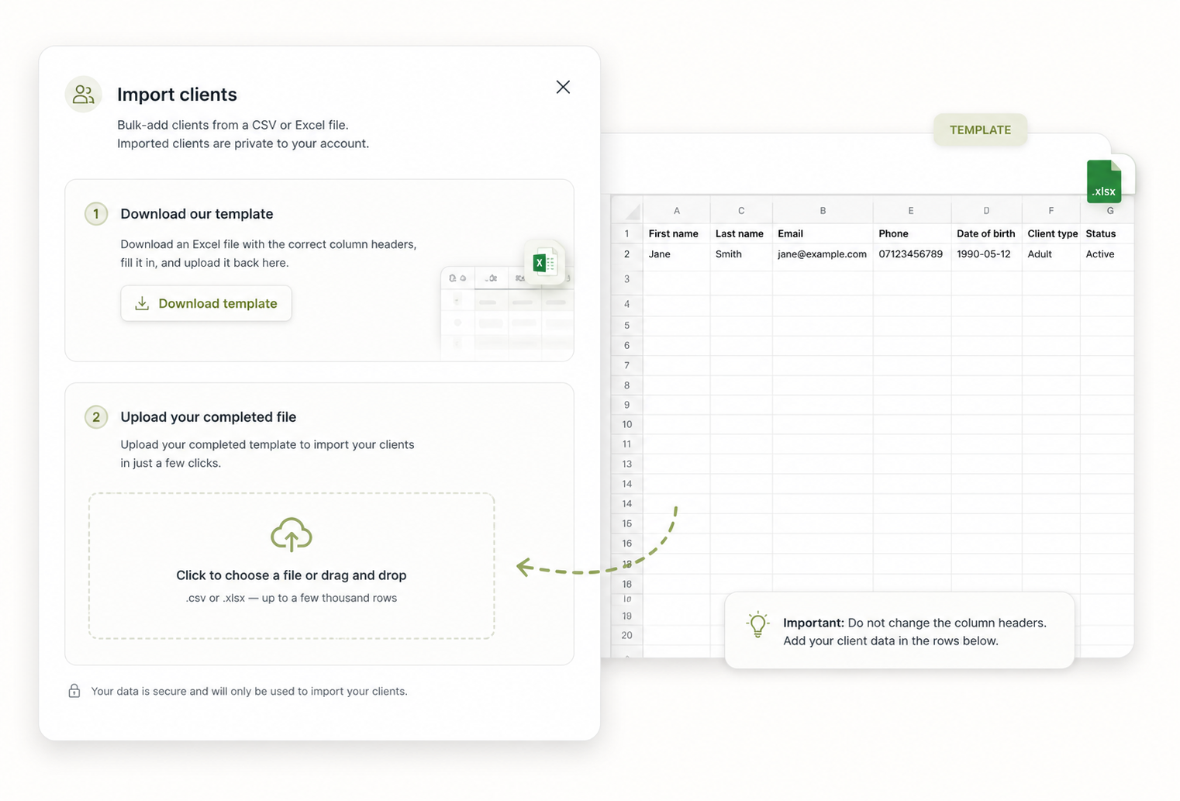
Task: Select the 'Email' header cell
Action: (823, 233)
